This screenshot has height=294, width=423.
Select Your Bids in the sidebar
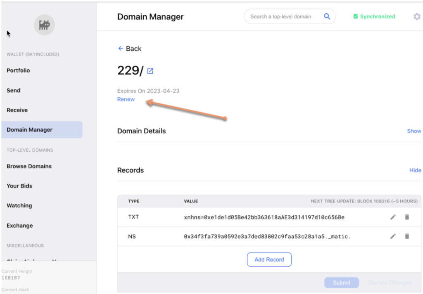[20, 186]
